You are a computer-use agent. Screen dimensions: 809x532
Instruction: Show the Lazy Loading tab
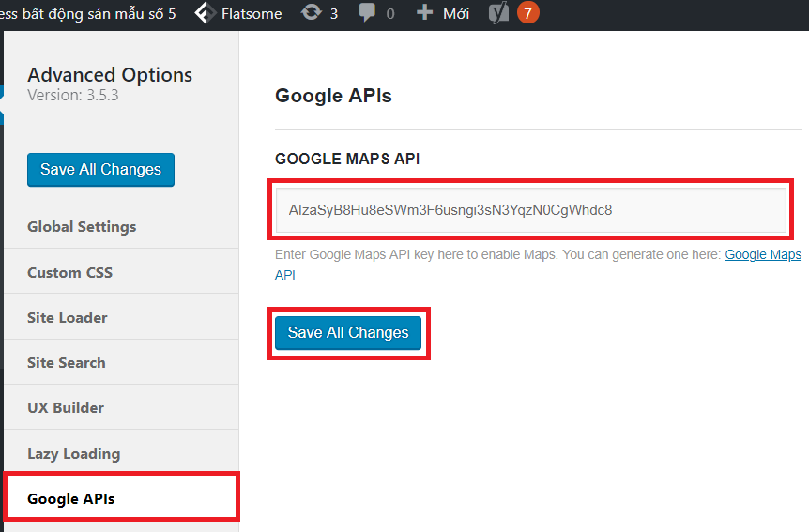(121, 453)
